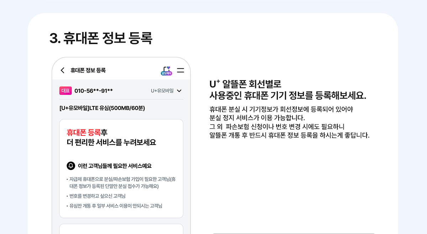Click the pink 대표 badge

65,91
